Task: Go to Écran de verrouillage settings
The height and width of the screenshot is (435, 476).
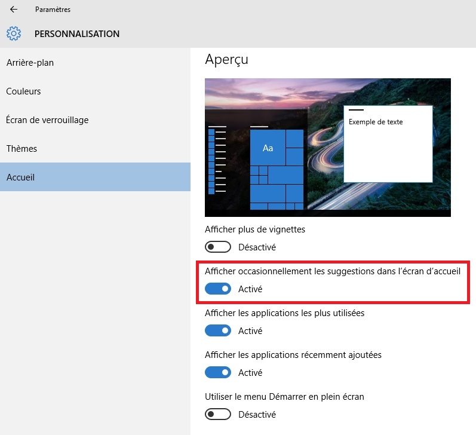Action: pos(47,120)
